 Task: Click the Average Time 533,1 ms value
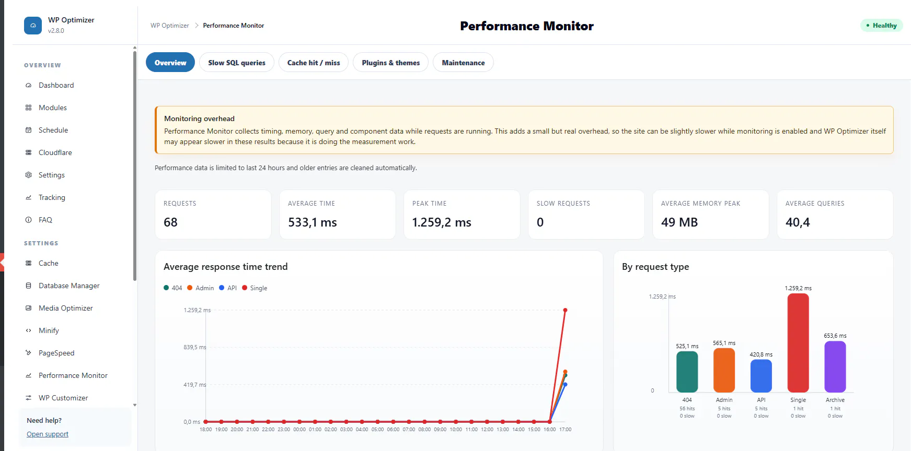[x=313, y=222]
